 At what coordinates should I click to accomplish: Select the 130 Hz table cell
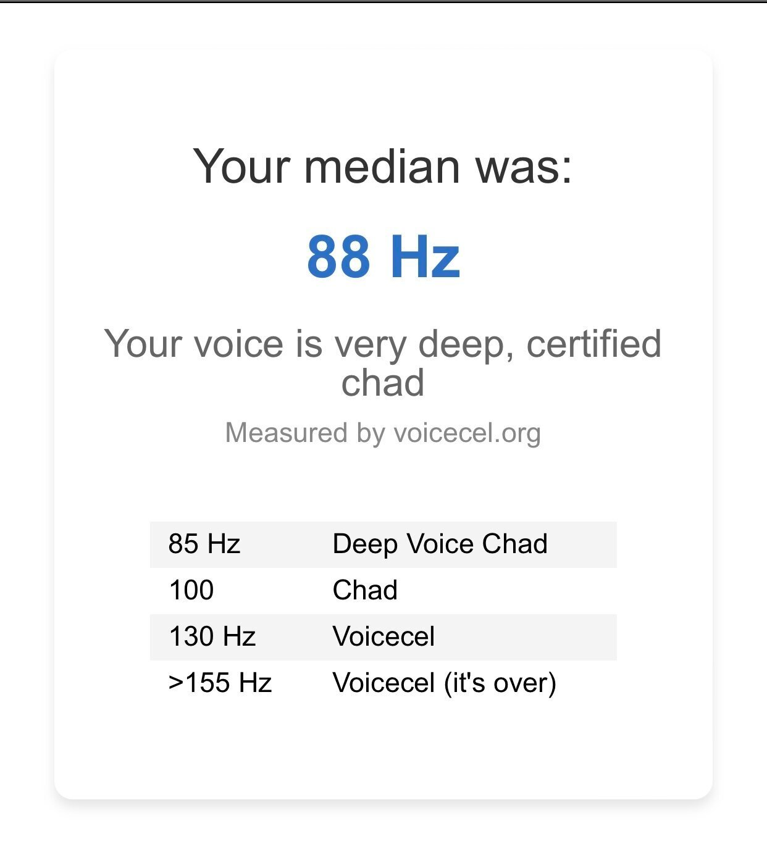coord(212,637)
